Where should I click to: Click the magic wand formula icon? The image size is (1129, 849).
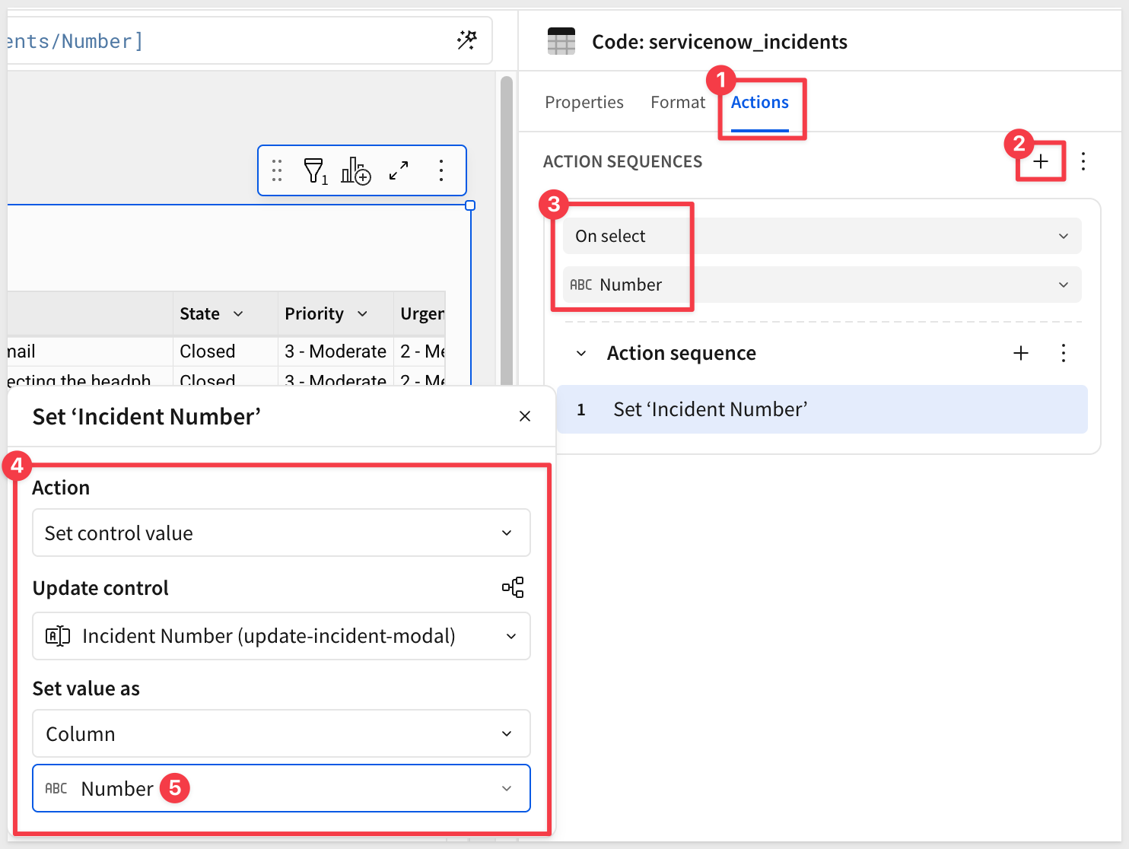tap(466, 40)
